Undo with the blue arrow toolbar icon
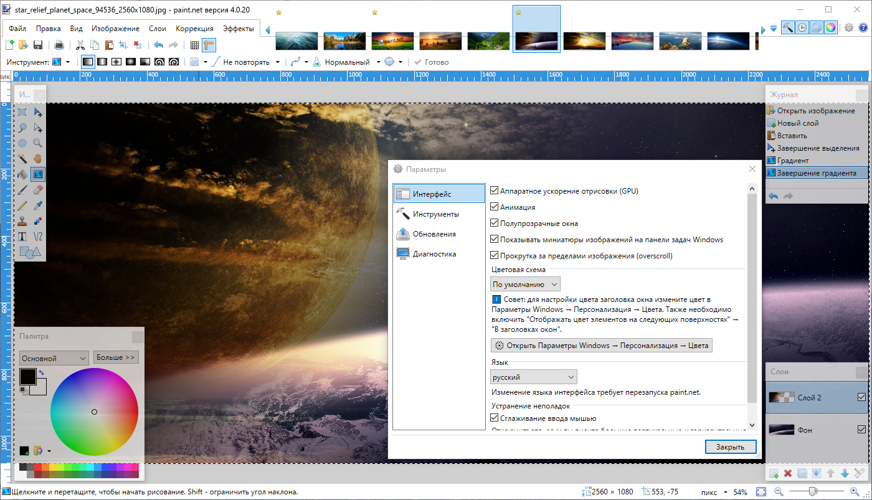Screen dimensions: 872x500 (x=158, y=45)
